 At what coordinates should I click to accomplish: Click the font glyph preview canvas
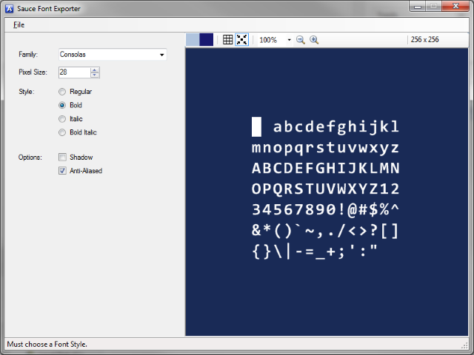tap(327, 192)
